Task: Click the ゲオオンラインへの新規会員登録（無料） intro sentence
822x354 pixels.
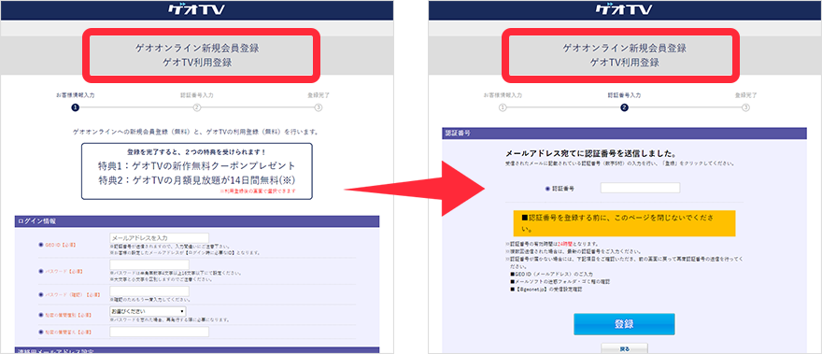Action: point(196,131)
